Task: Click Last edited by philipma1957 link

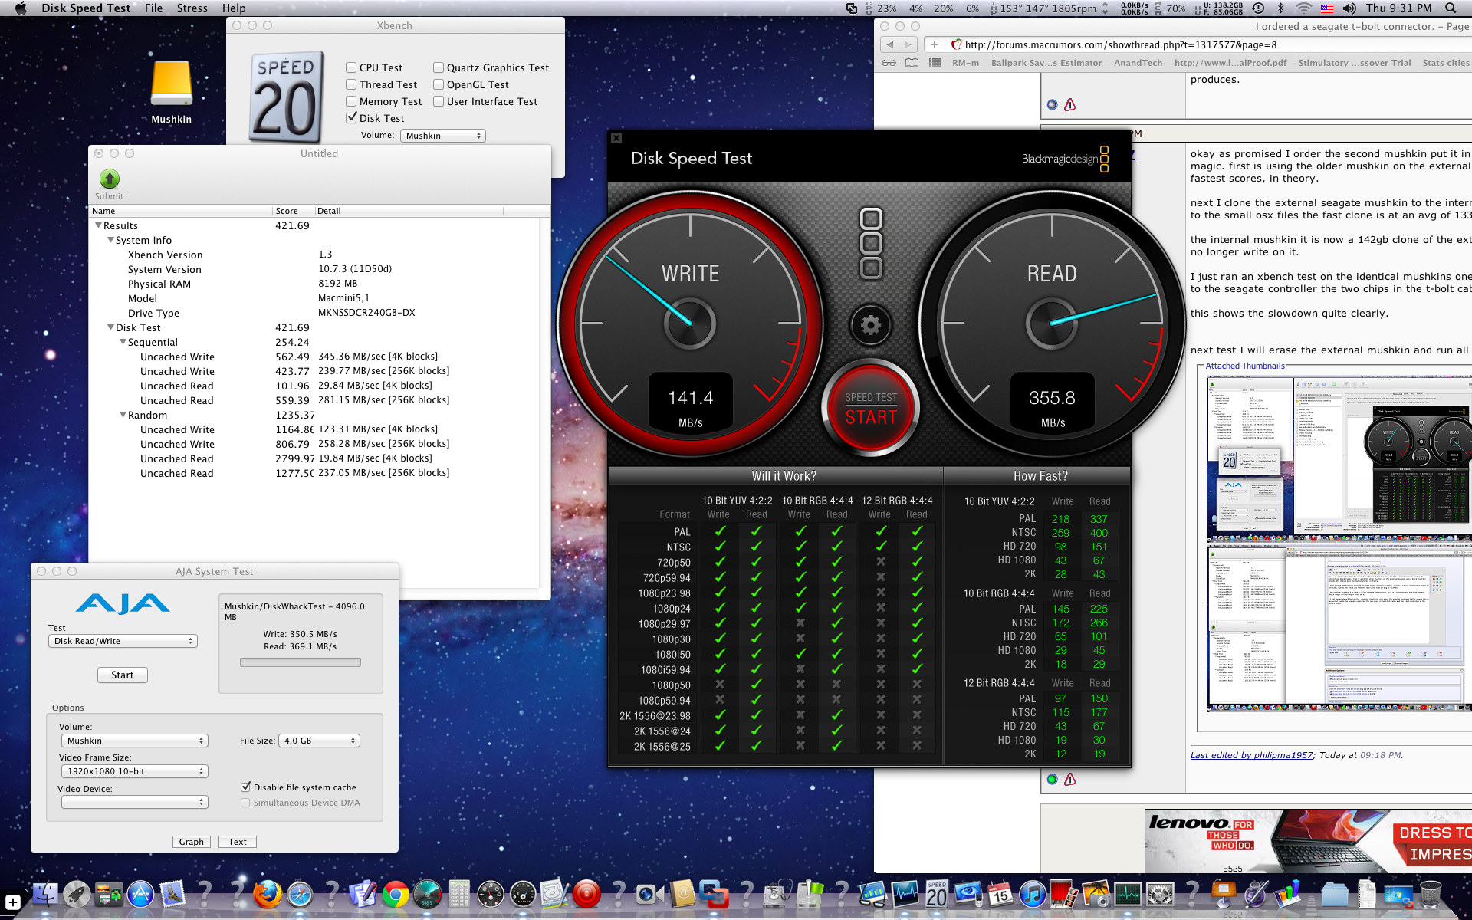Action: click(x=1251, y=755)
